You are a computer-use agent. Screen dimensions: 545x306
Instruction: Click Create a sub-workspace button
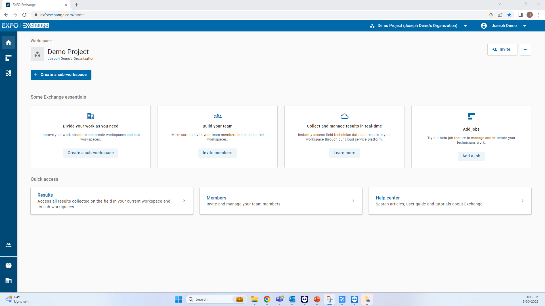click(x=61, y=75)
